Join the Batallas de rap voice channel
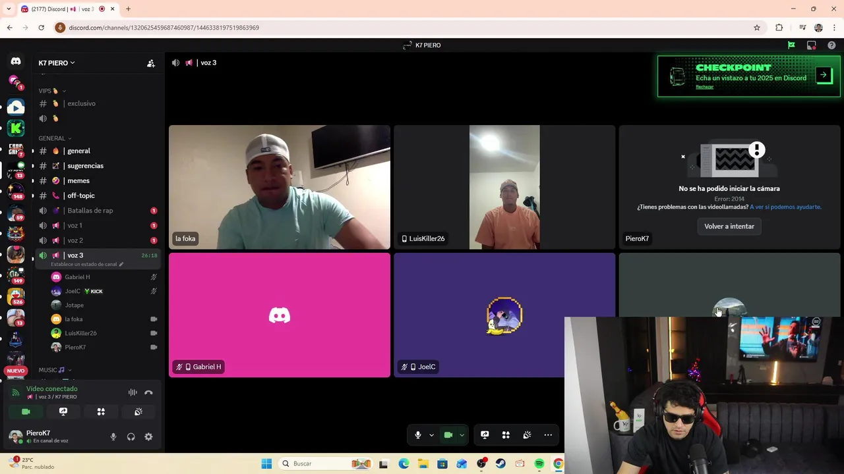844x474 pixels. pos(98,211)
